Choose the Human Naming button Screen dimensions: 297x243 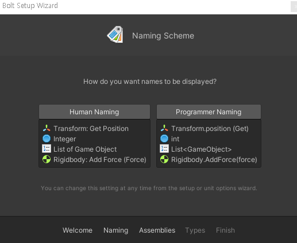tap(94, 112)
